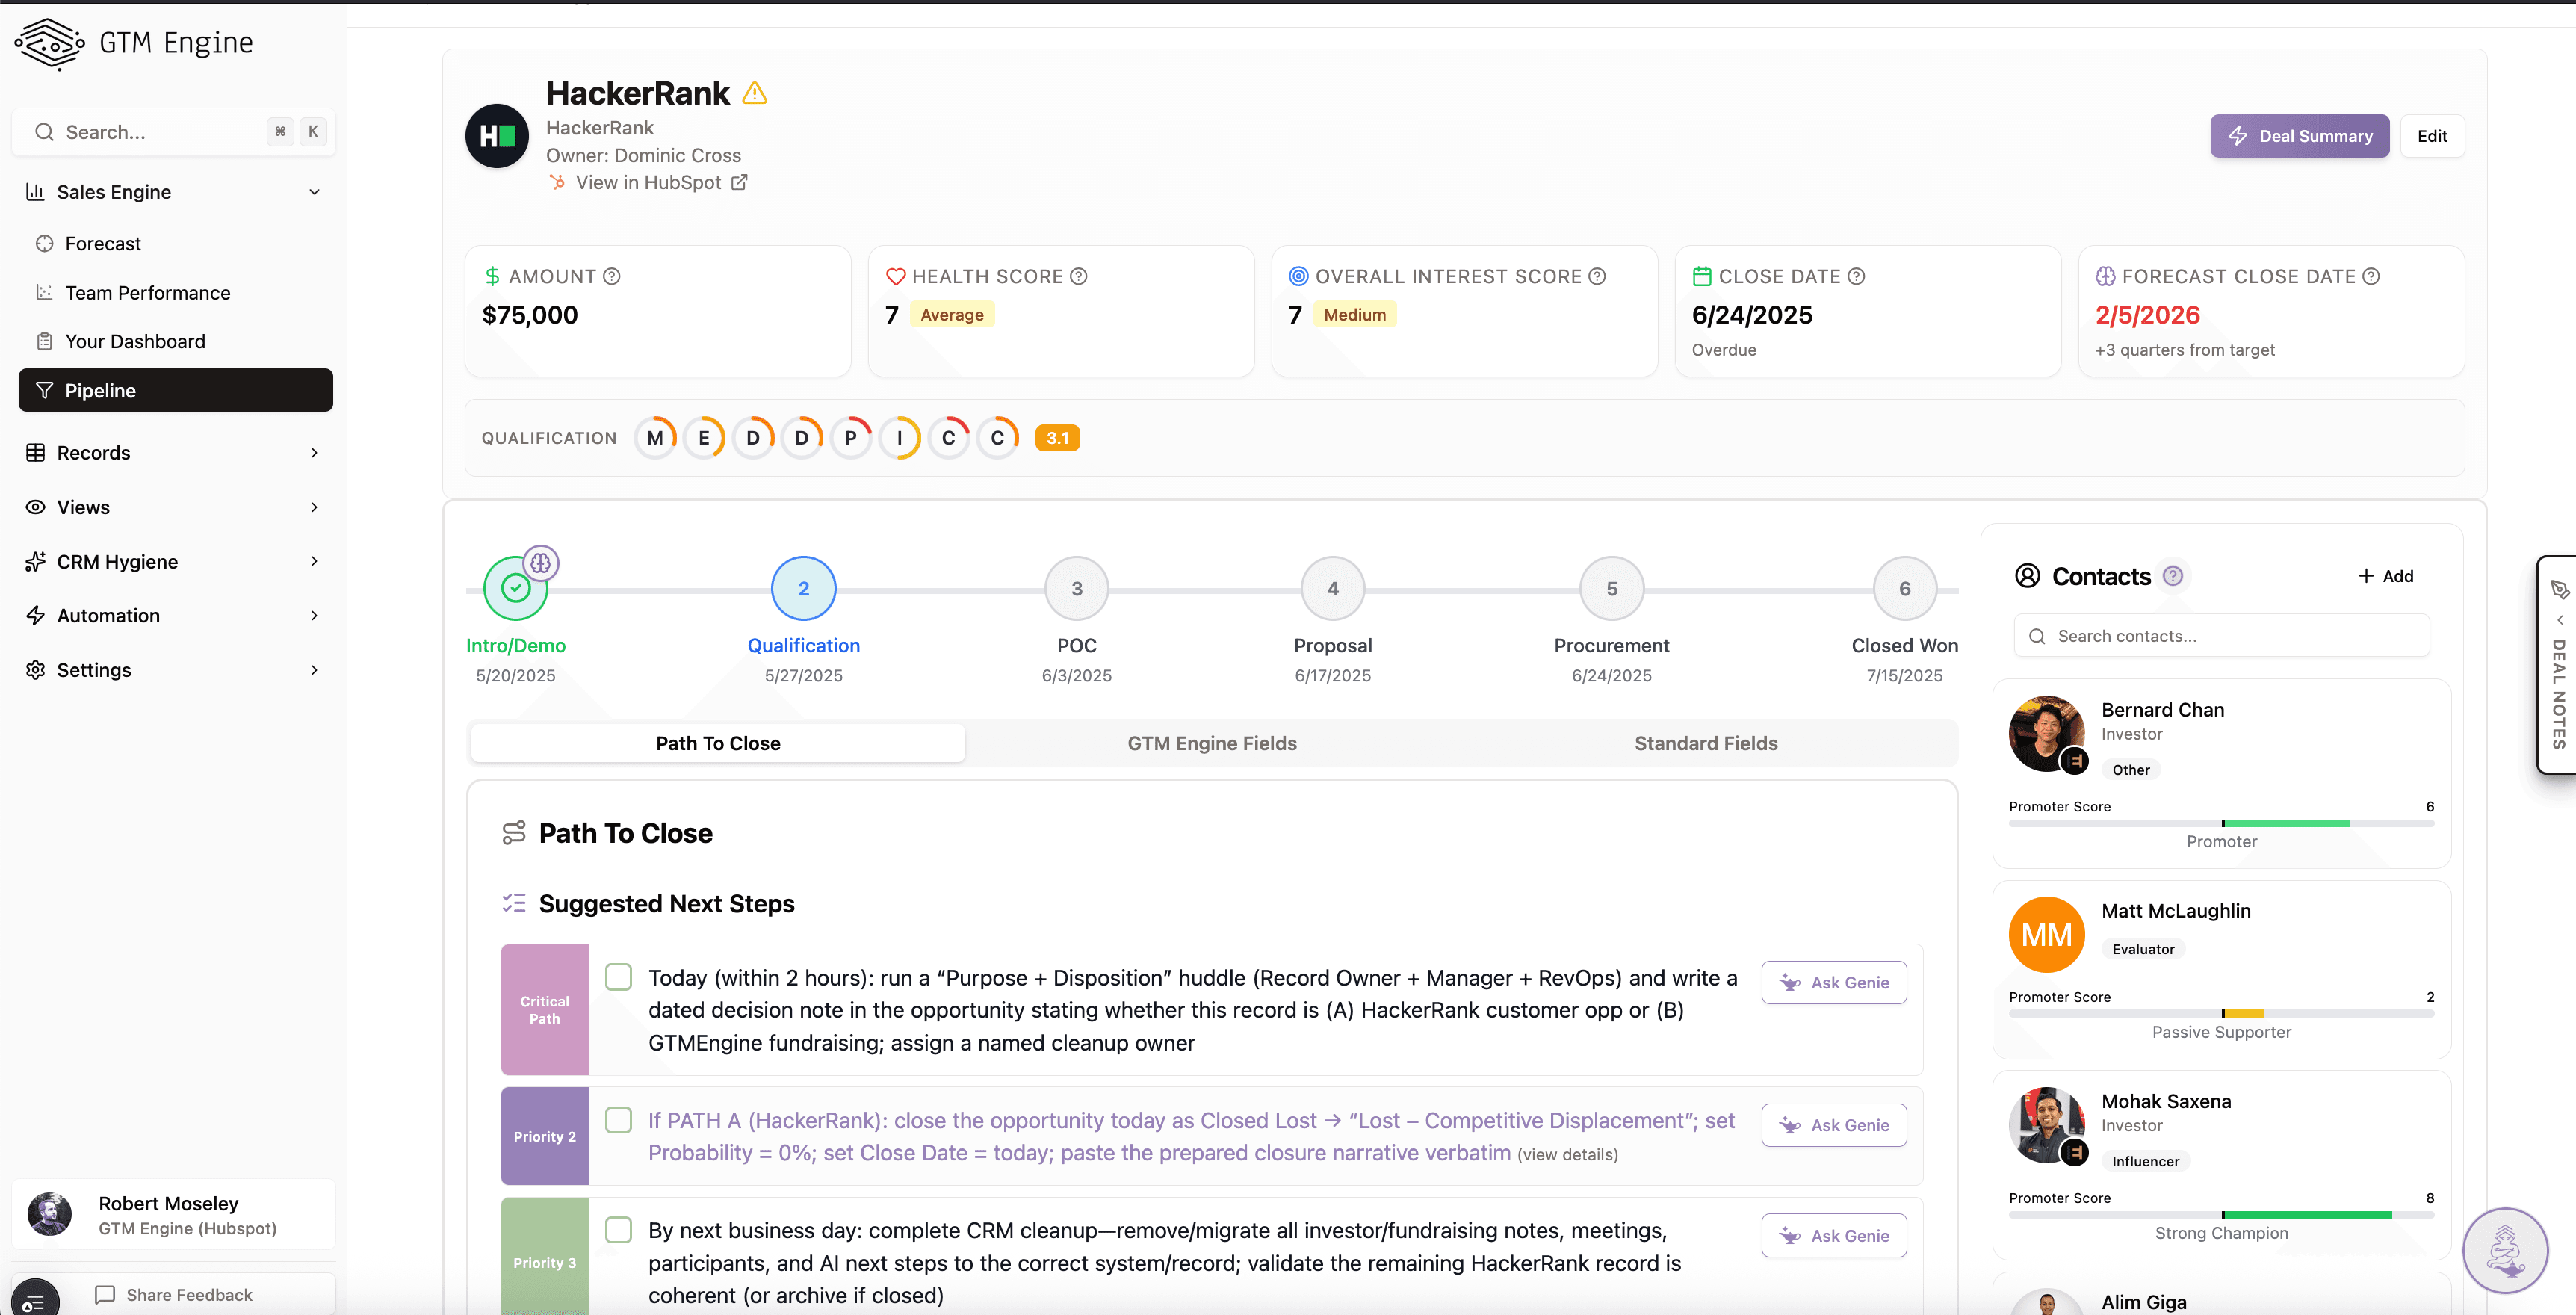This screenshot has height=1315, width=2576.
Task: Expand the Settings menu chevron
Action: point(315,670)
